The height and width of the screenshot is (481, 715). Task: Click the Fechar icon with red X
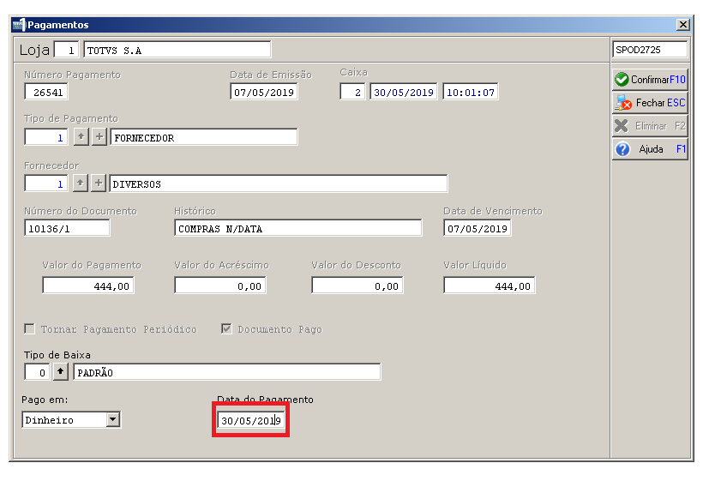[622, 103]
